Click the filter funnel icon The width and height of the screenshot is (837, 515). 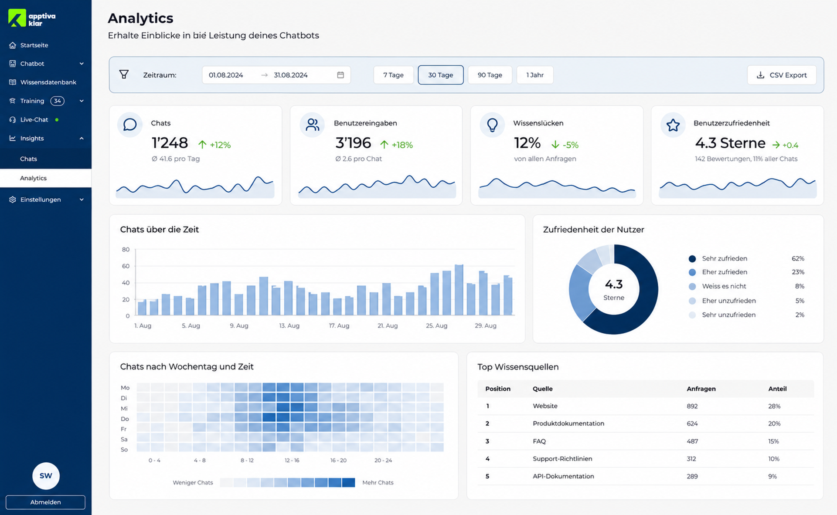[x=124, y=75]
